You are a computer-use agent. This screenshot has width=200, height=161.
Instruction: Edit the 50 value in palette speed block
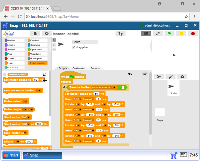(35, 80)
